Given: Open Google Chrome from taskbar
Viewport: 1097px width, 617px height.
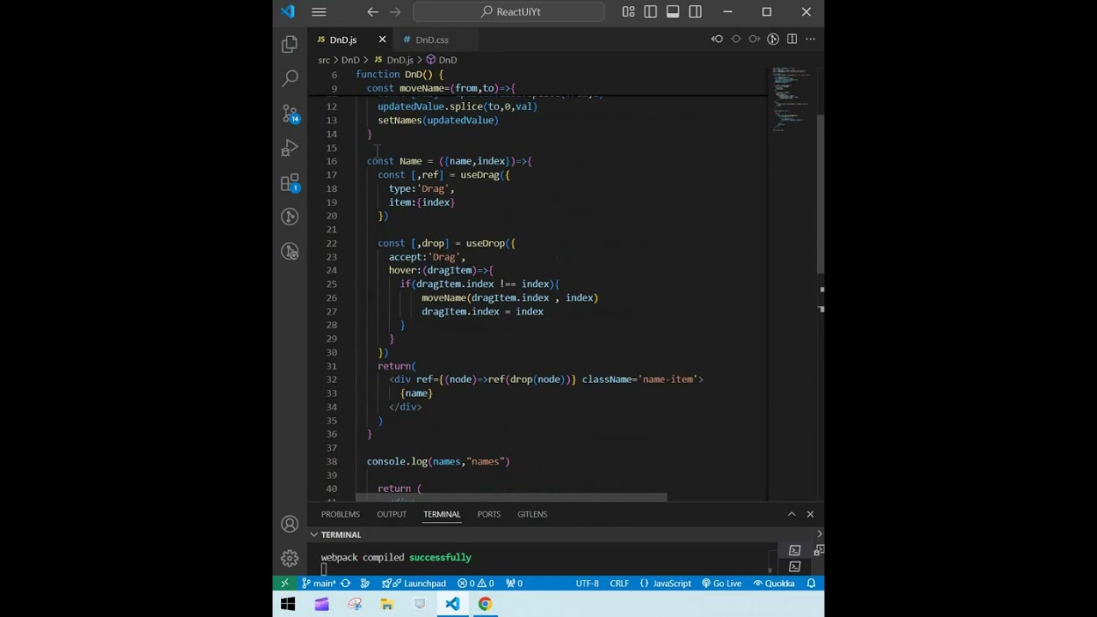Looking at the screenshot, I should coord(485,604).
